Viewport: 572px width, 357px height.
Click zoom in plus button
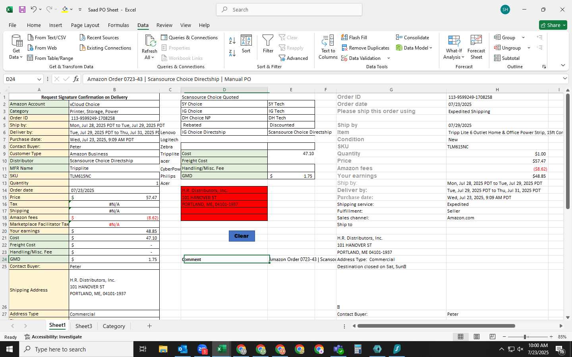[x=551, y=337]
